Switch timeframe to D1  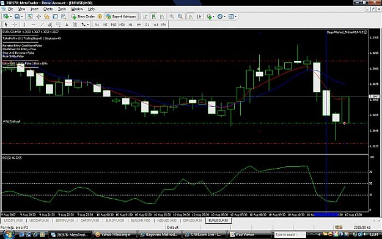coord(147,24)
